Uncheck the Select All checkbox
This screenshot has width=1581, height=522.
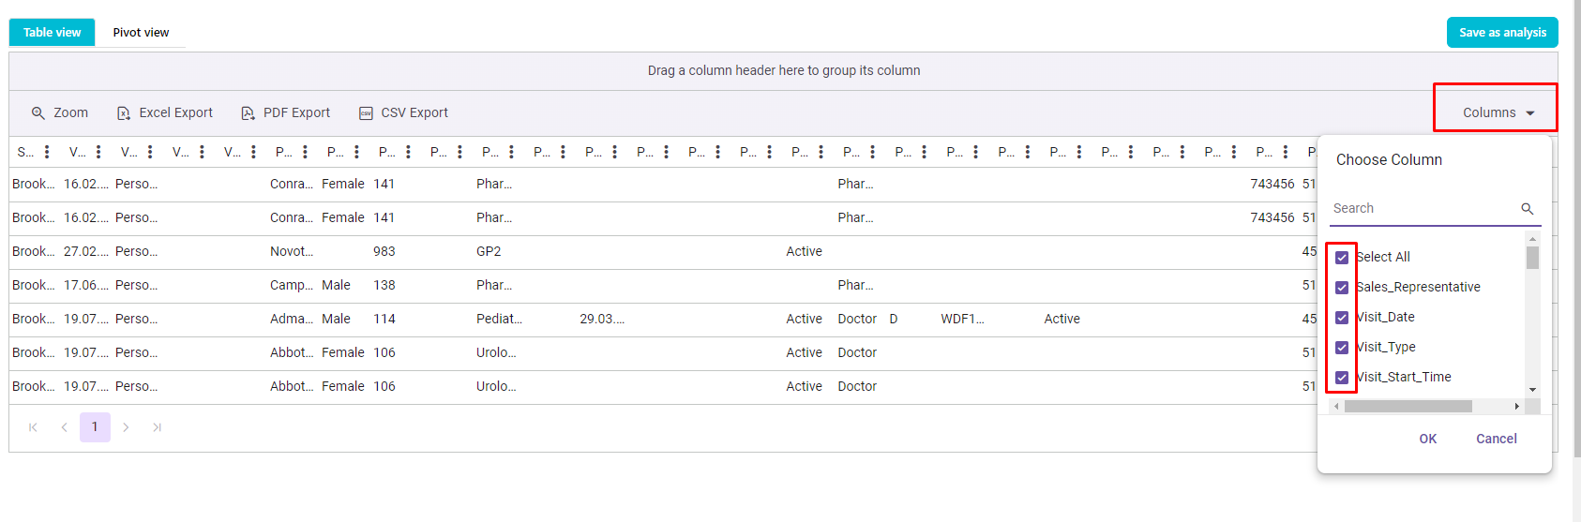[x=1342, y=258]
